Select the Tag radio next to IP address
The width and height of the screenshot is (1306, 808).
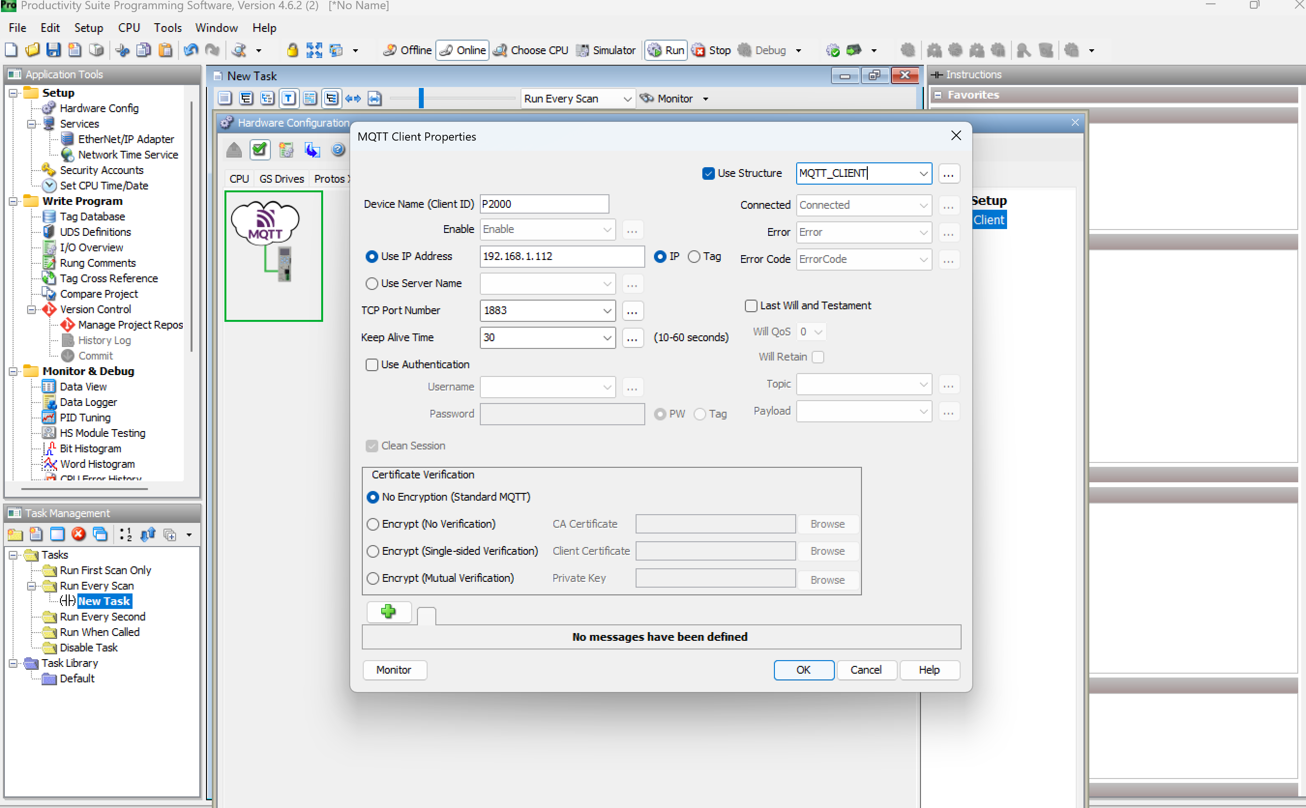694,256
